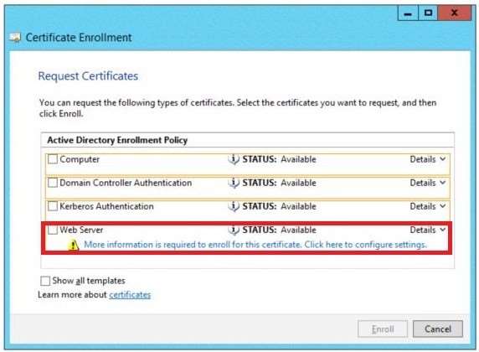Expand Details for the Computer certificate
This screenshot has width=479, height=352.
pos(428,159)
